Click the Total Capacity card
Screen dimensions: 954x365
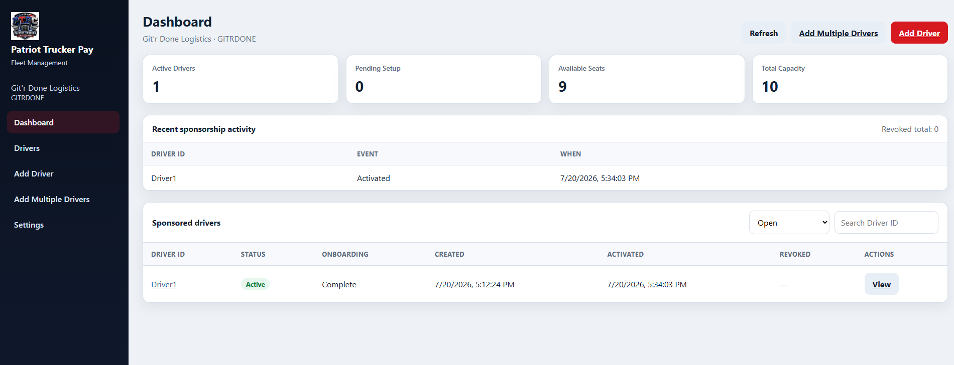click(850, 79)
